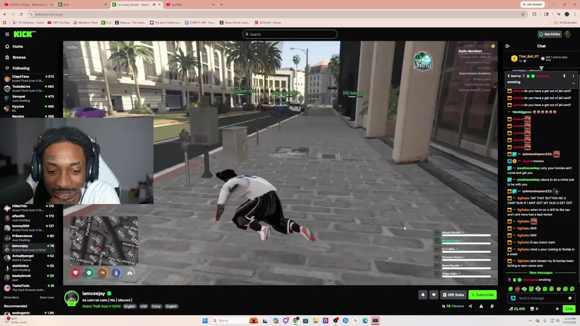This screenshot has width=580, height=326.
Task: Open IRLToolkit - Server bookmark
Action: 268,23
